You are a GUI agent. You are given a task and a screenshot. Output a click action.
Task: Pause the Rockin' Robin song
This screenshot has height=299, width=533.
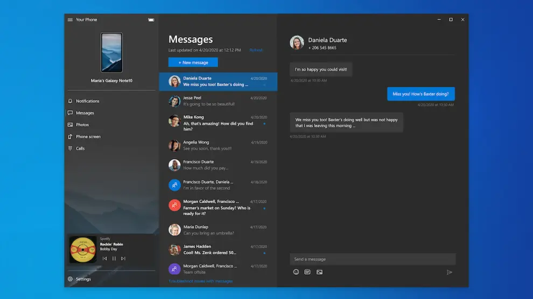pyautogui.click(x=114, y=259)
